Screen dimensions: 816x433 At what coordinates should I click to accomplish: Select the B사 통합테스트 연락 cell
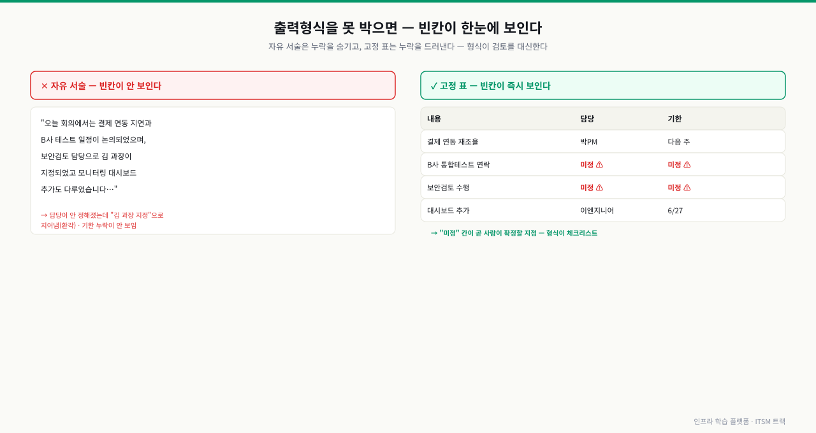coord(458,165)
